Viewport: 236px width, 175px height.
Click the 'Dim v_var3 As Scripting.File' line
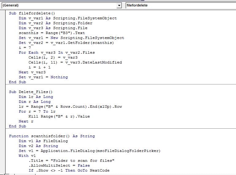click(x=53, y=28)
